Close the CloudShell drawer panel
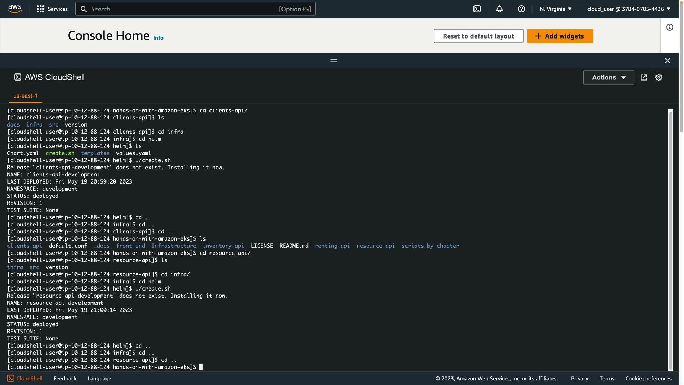684x385 pixels. [x=667, y=61]
